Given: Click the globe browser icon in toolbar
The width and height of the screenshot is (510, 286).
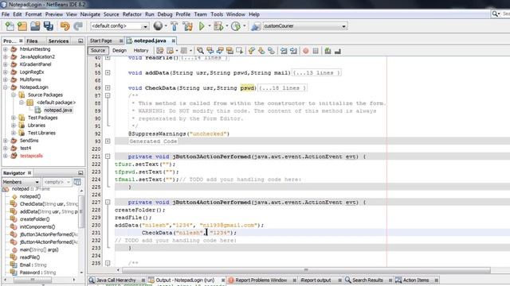Looking at the screenshot, I should pyautogui.click(x=158, y=26).
